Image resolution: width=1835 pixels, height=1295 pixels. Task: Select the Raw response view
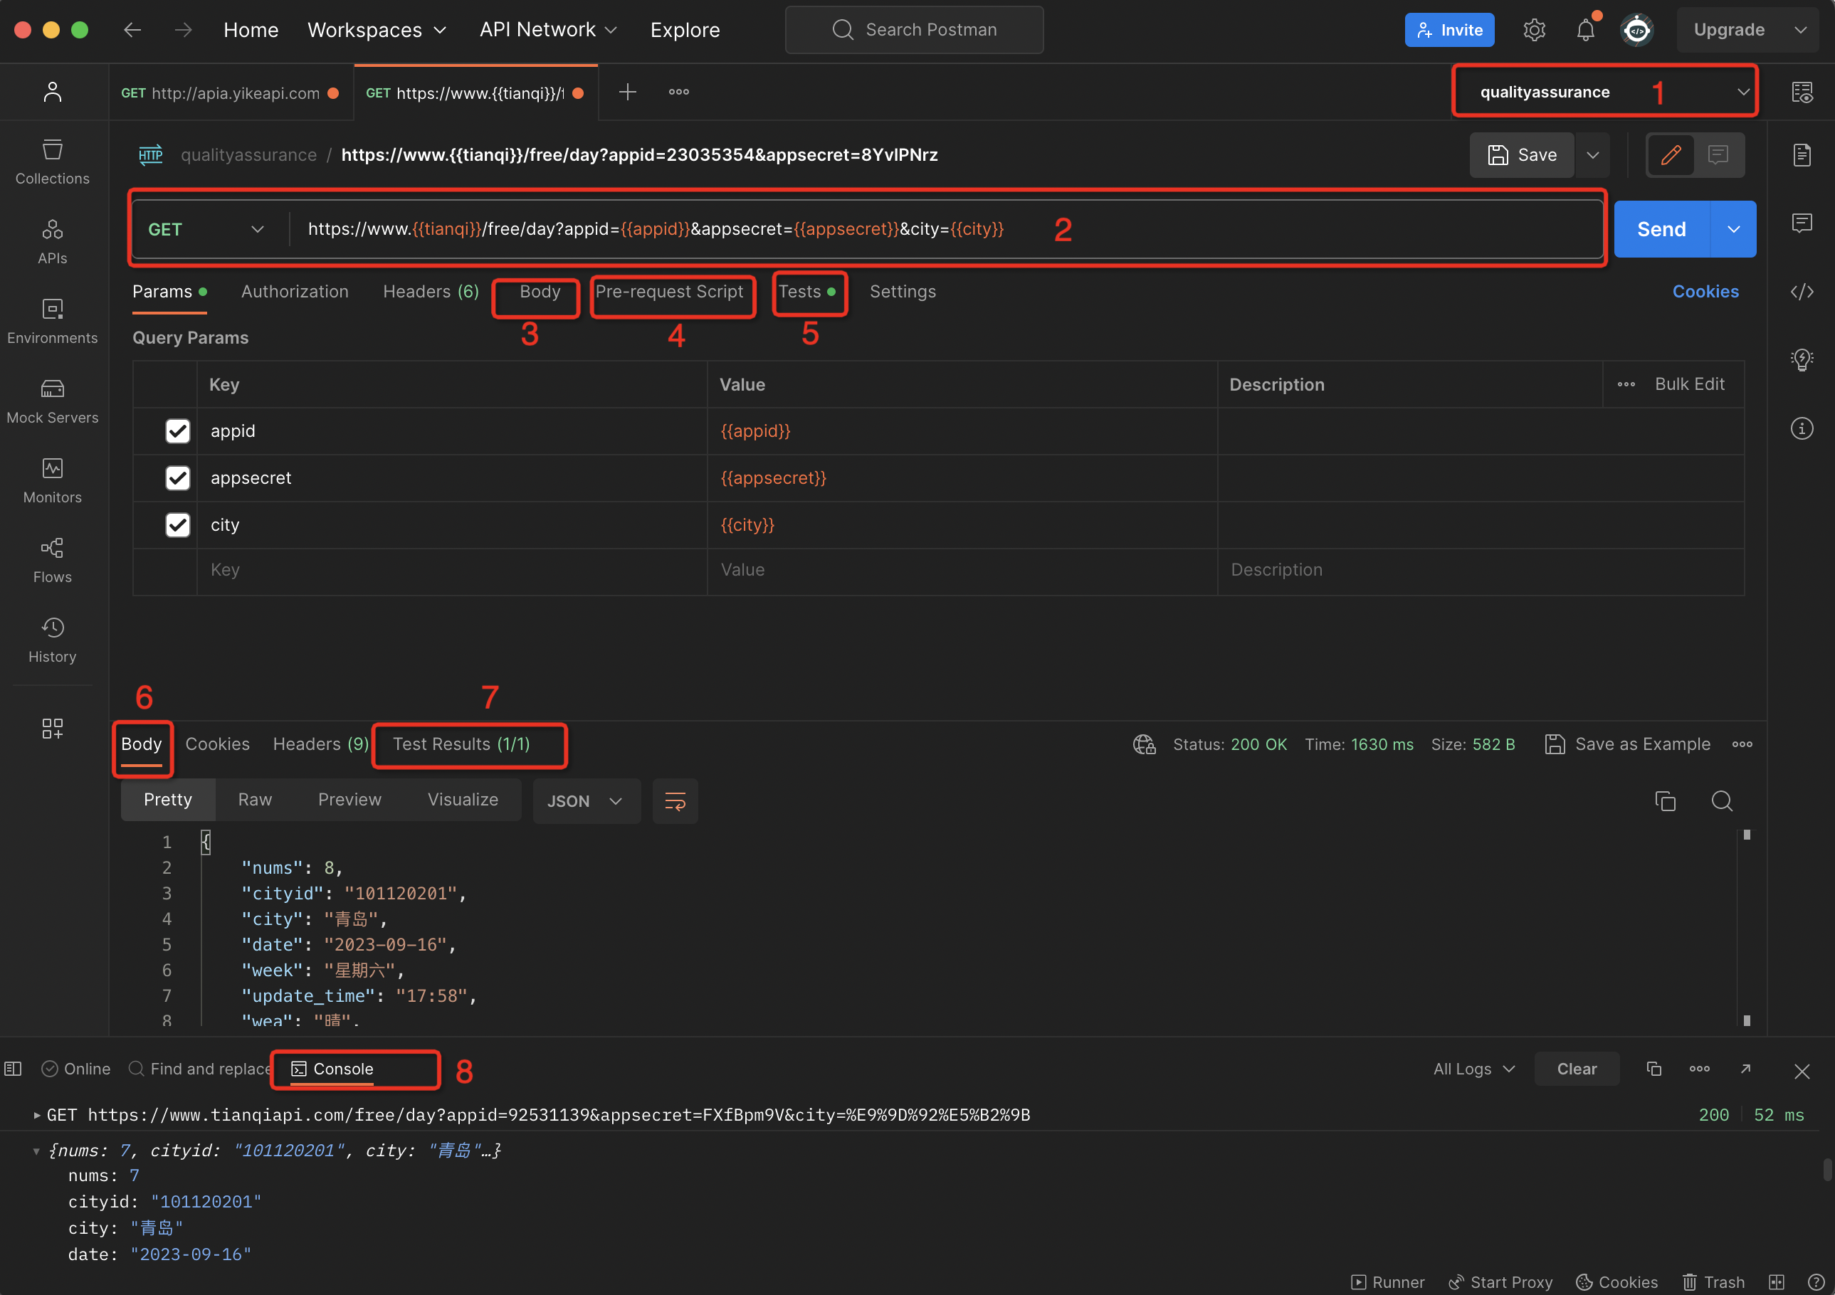[255, 800]
